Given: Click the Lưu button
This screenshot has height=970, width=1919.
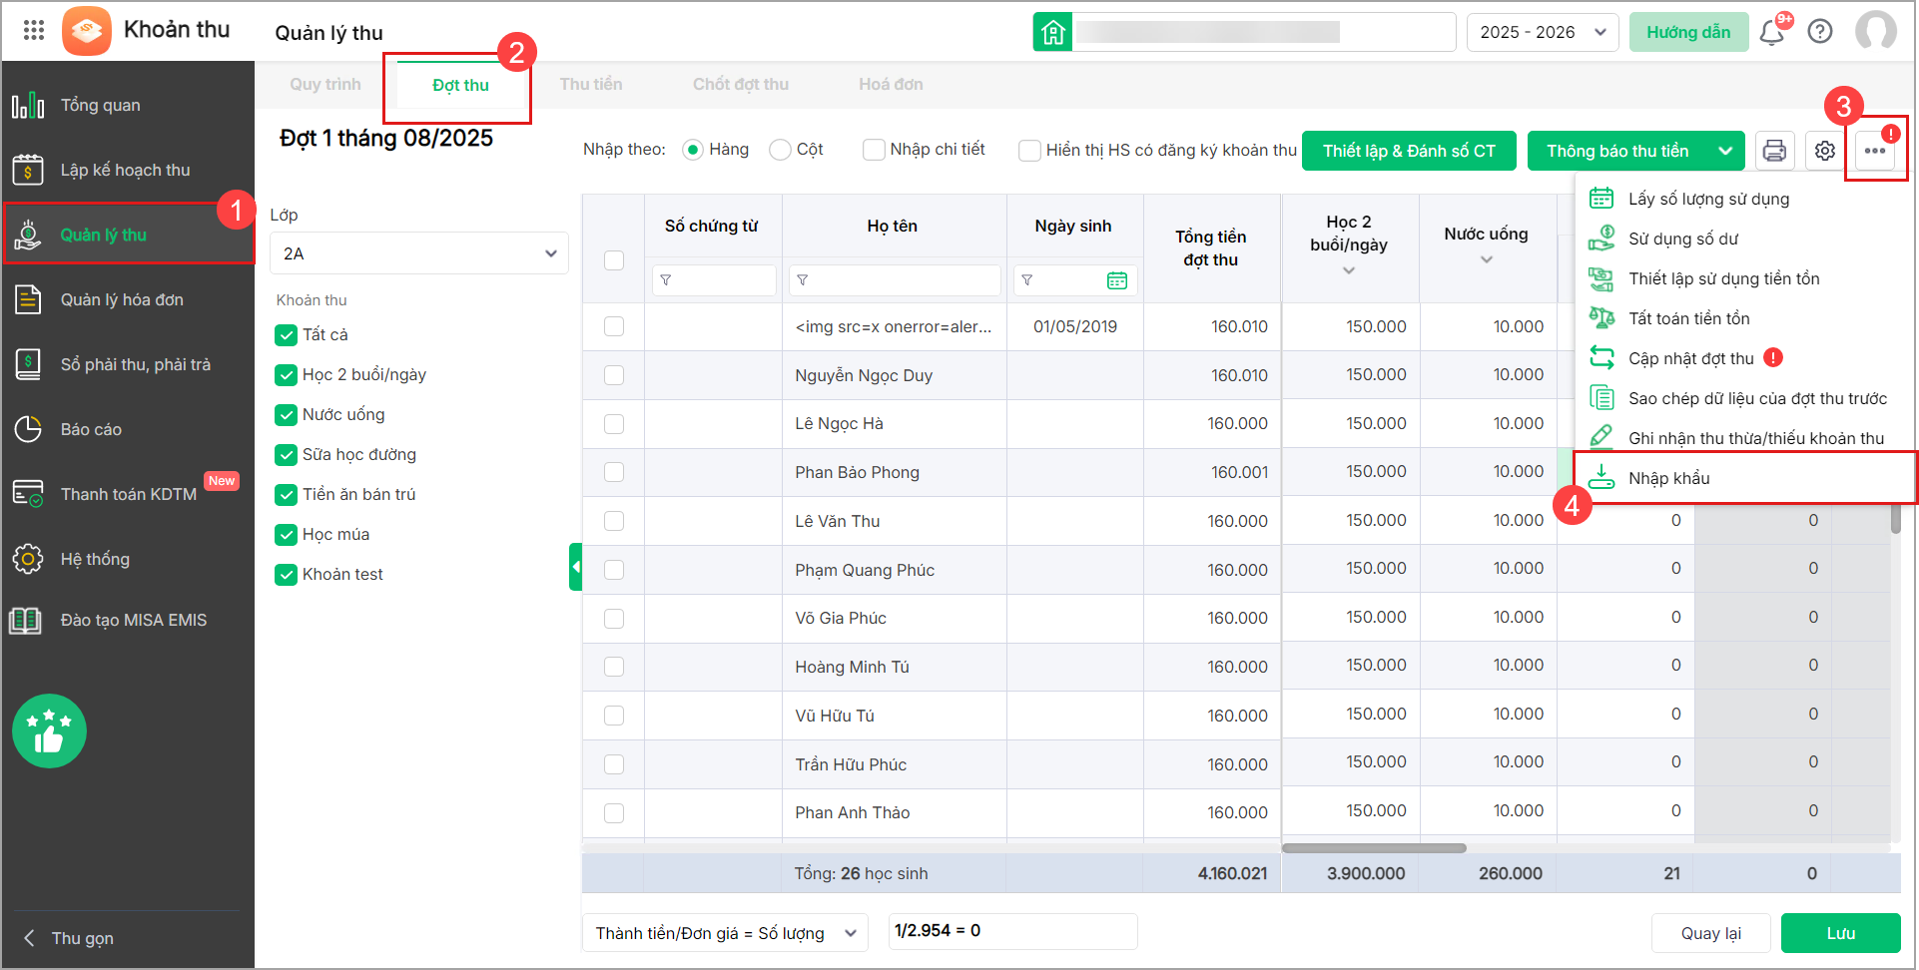Looking at the screenshot, I should click(x=1840, y=933).
